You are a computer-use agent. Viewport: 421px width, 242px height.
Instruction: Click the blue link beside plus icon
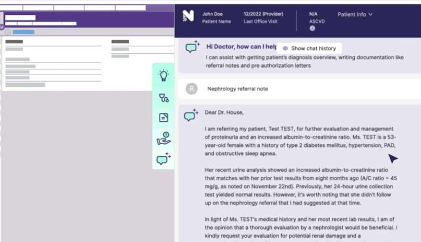[24, 32]
